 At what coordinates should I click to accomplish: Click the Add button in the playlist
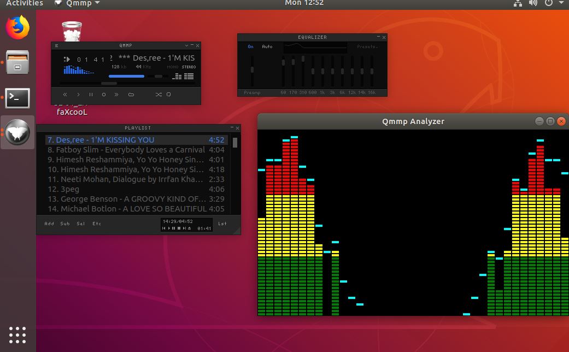[x=49, y=224]
